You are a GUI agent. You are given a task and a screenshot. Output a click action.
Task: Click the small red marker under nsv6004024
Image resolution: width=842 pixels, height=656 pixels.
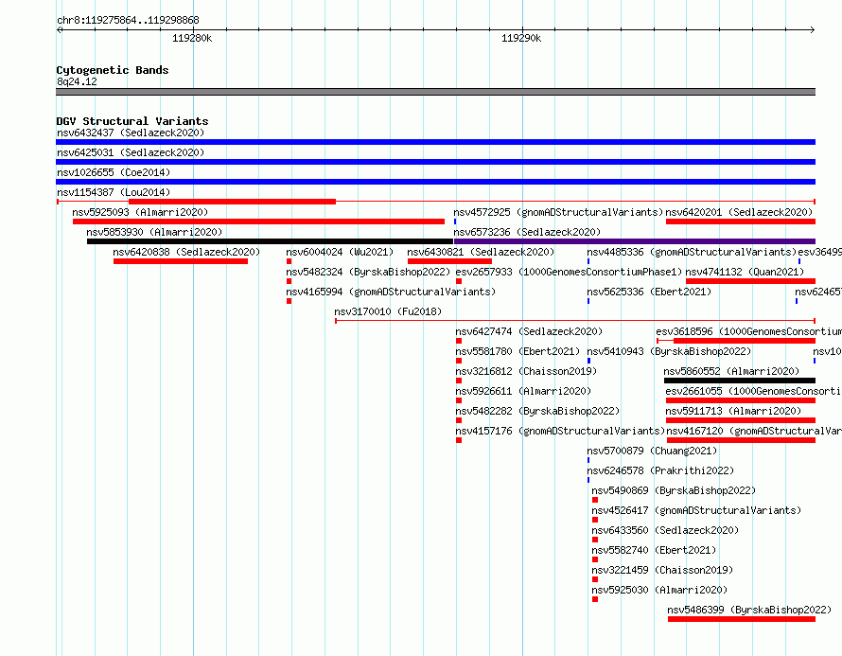pos(289,261)
